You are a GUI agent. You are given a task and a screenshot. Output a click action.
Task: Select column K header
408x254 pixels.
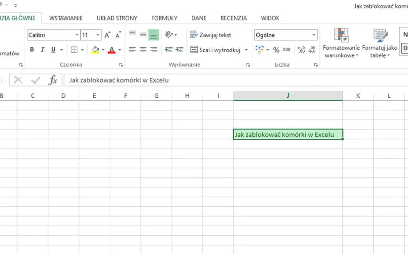[358, 96]
